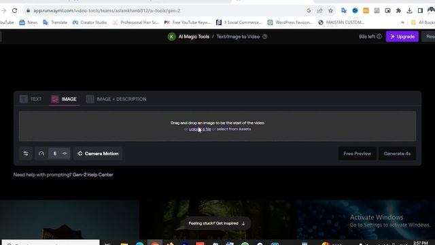Click the help question mark beside Text/Image to Video
The width and height of the screenshot is (435, 245).
[265, 36]
